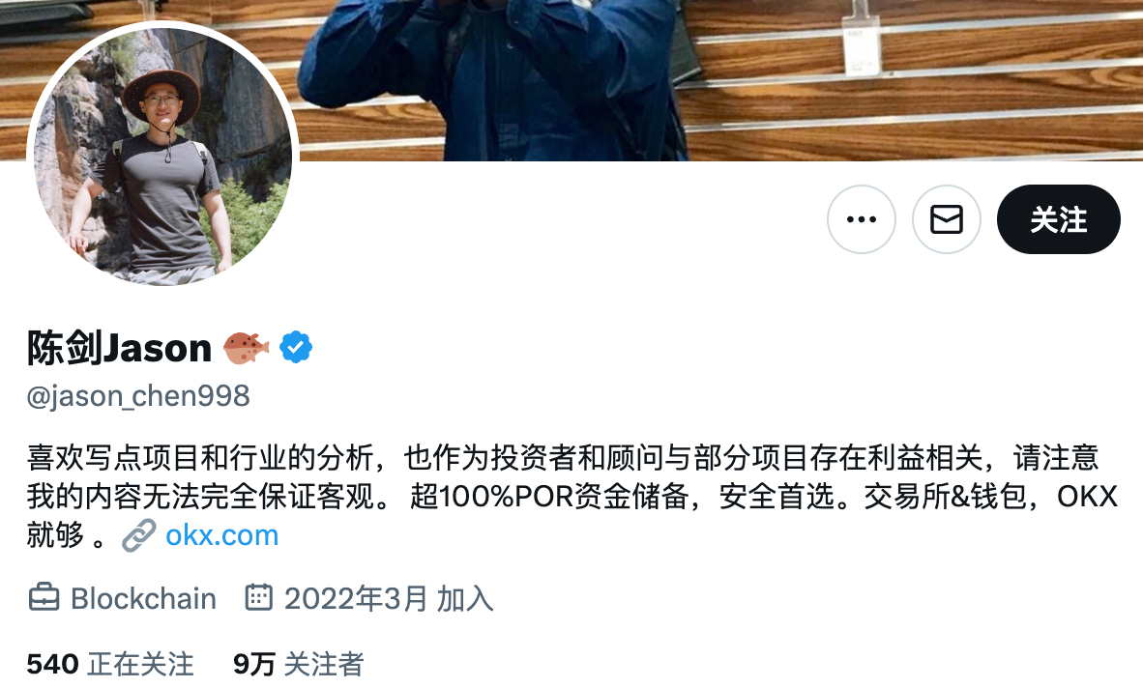Screen dimensions: 1143x688
Task: Click the calendar icon by join date
Action: 259,598
